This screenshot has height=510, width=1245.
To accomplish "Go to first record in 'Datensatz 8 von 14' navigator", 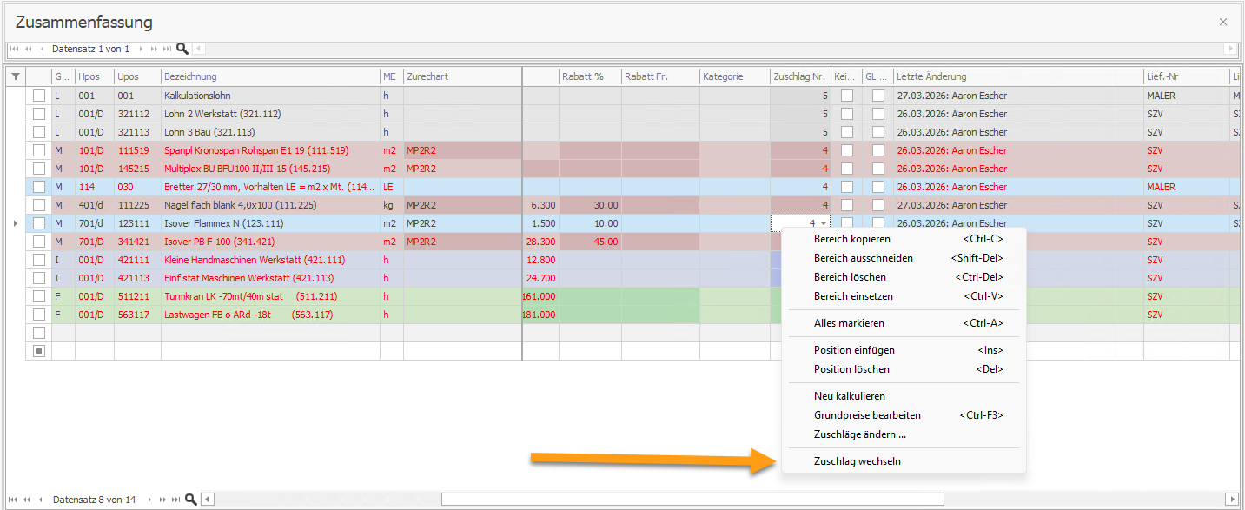I will pos(14,500).
